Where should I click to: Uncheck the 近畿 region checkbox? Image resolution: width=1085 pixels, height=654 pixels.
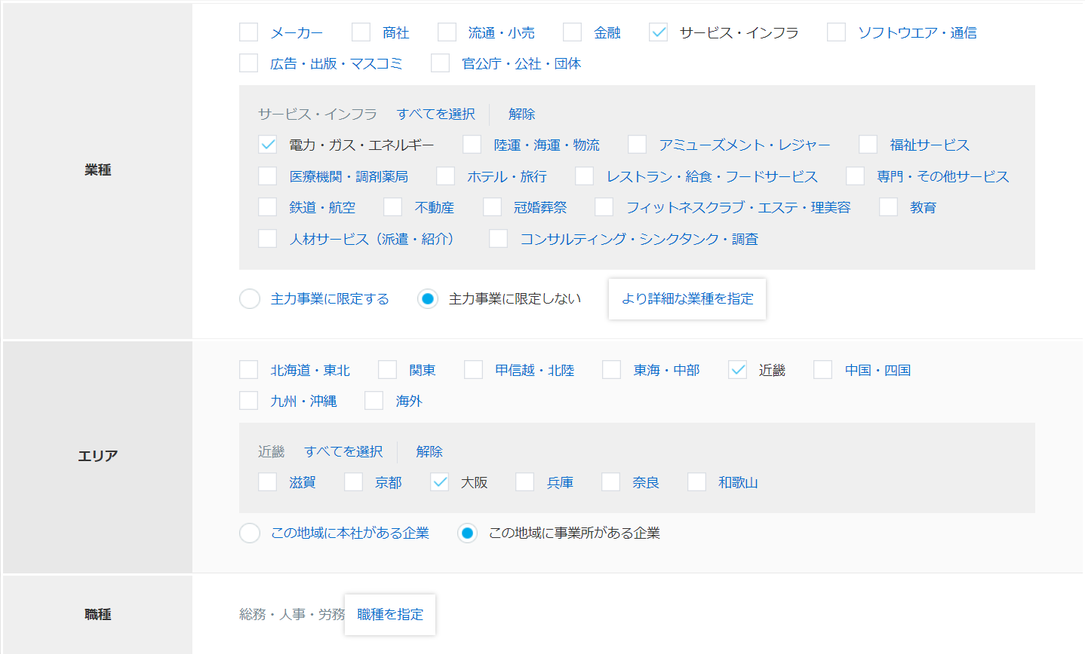click(736, 369)
